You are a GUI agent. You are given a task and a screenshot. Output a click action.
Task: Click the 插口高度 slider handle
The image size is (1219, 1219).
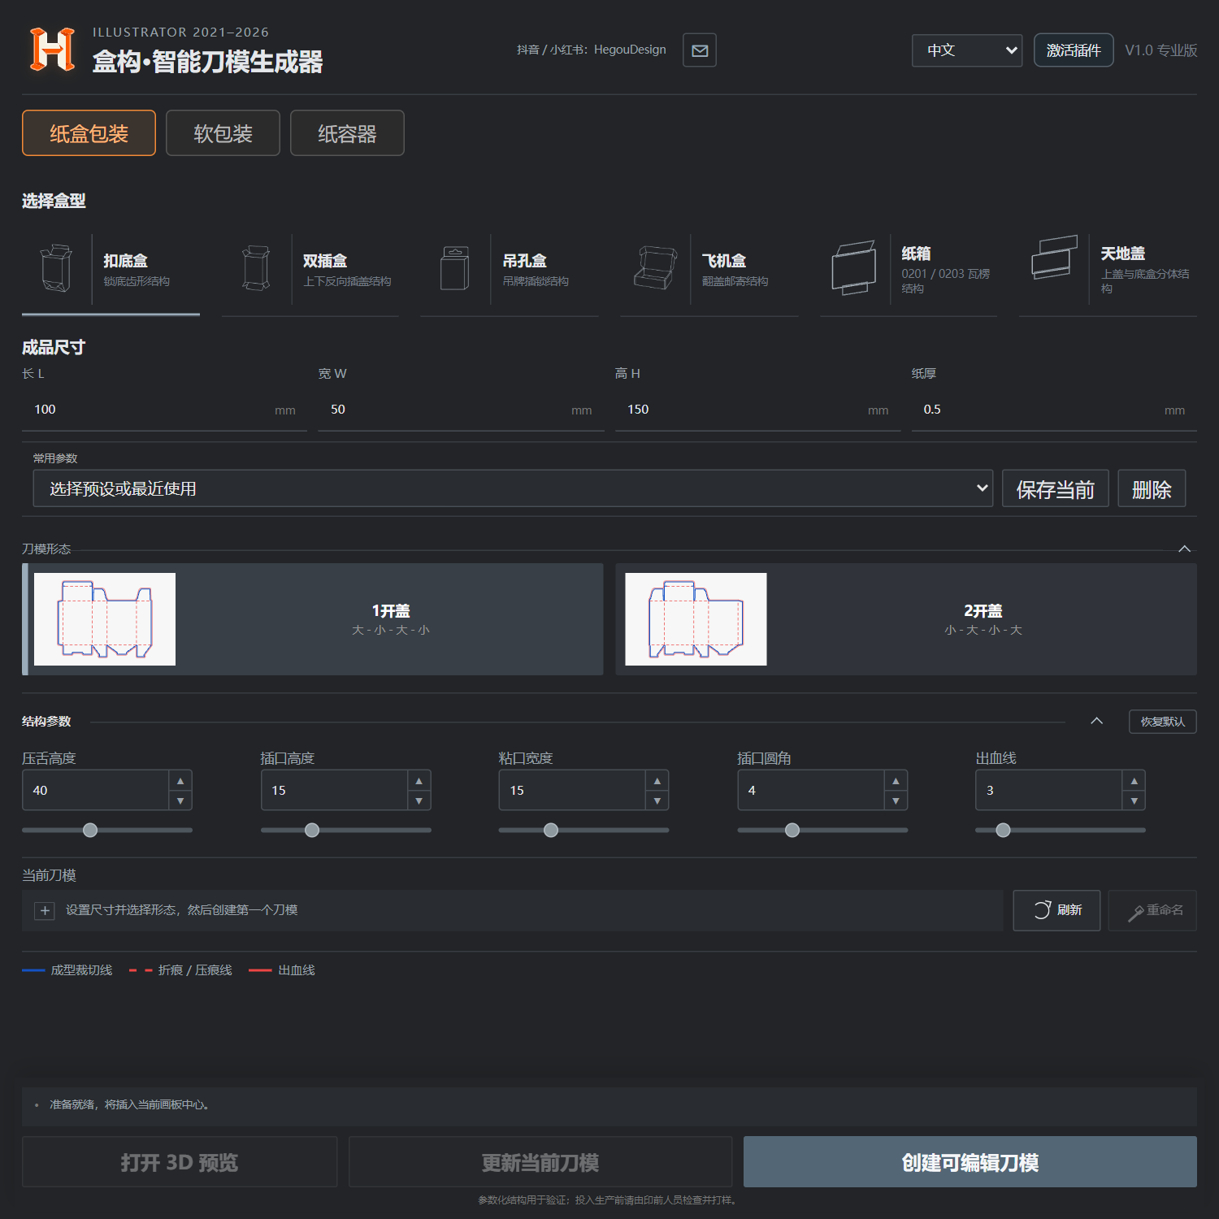coord(312,830)
